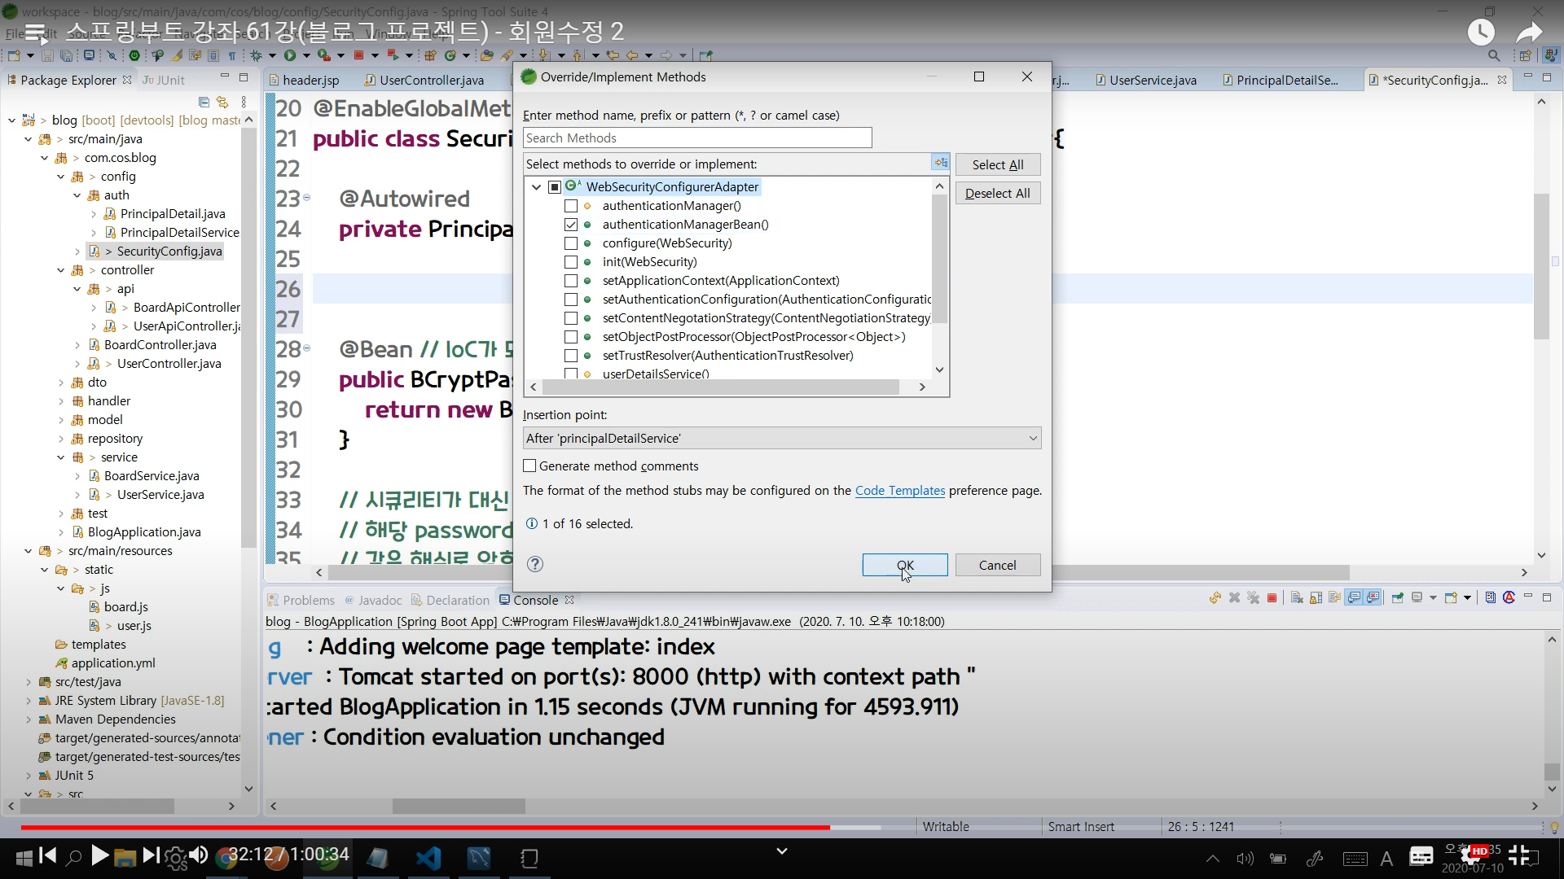Open the JUnit view tab
The height and width of the screenshot is (879, 1564).
[164, 80]
